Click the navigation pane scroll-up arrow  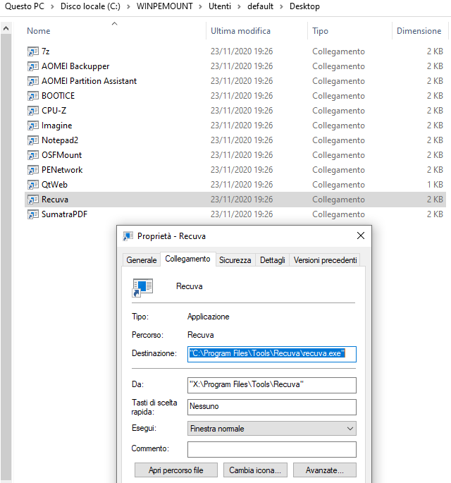tap(6, 29)
